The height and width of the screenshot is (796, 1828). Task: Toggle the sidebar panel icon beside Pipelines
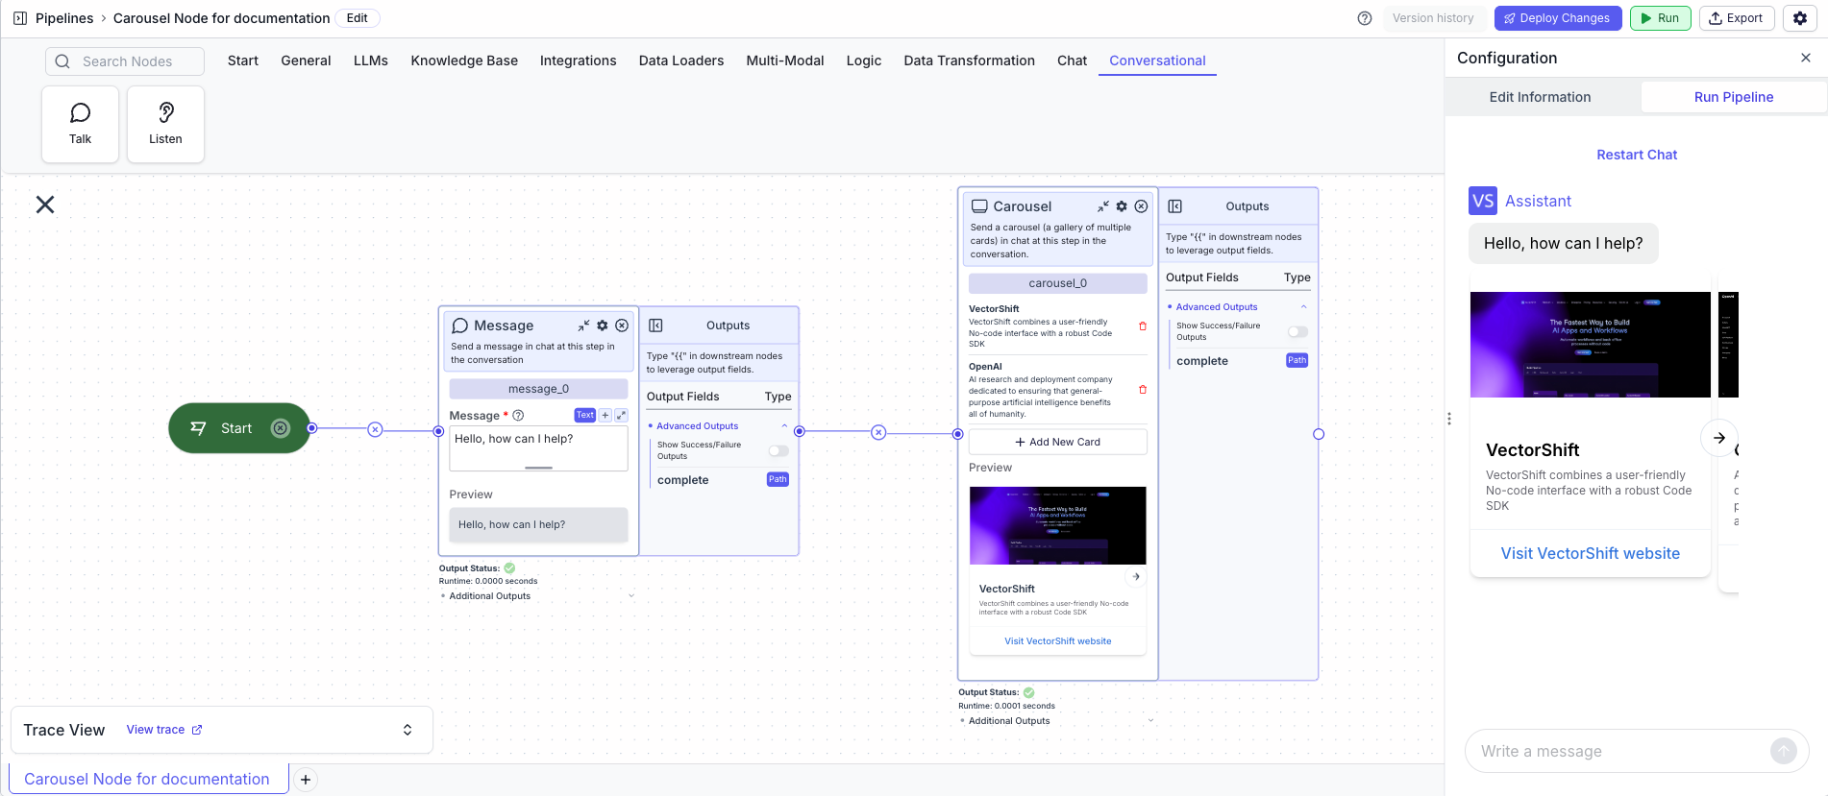[x=19, y=18]
